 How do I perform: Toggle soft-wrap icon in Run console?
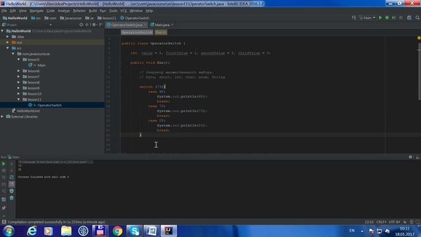[x=12, y=177]
